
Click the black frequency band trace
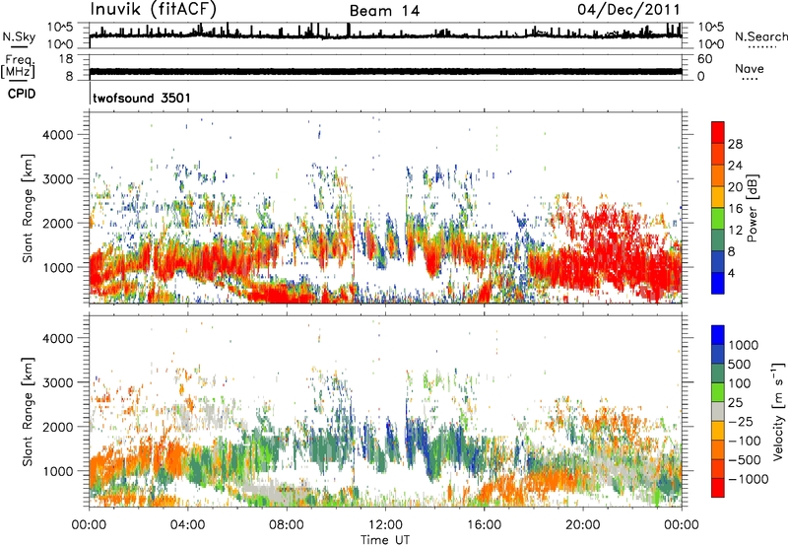[x=385, y=71]
